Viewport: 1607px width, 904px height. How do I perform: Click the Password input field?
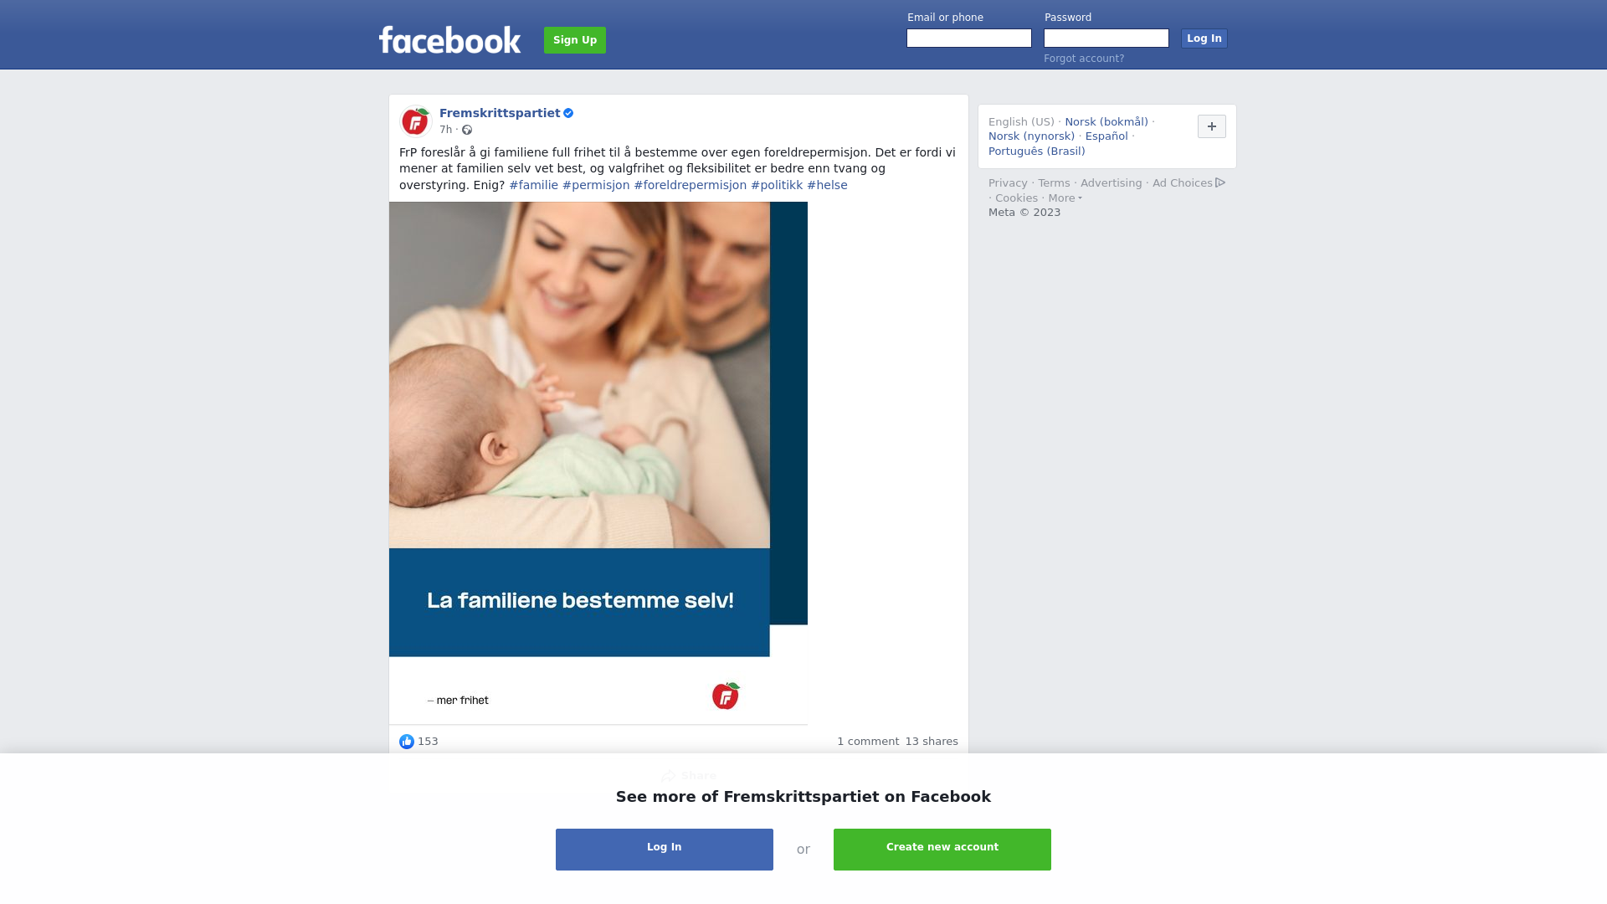1106,39
